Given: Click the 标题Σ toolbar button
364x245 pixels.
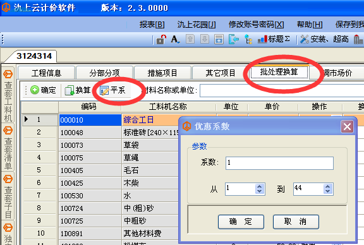Looking at the screenshot, I should coord(274,39).
